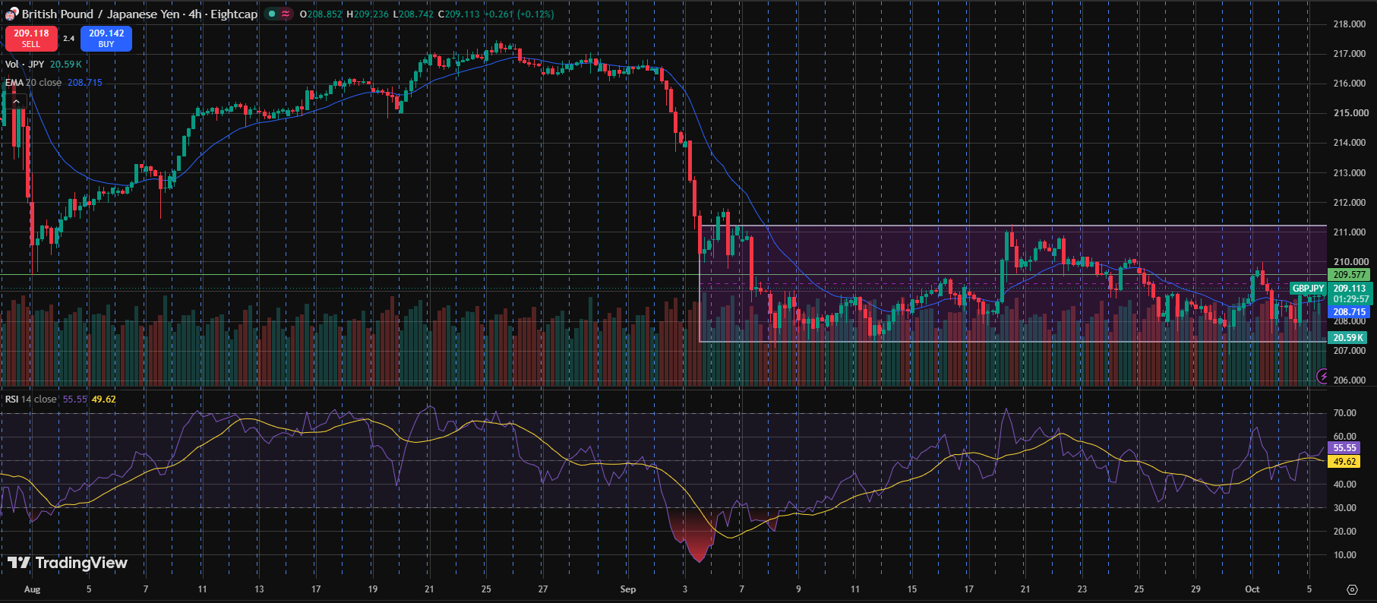Click the 20.59 K volume legend value
The height and width of the screenshot is (603, 1377).
(x=66, y=65)
